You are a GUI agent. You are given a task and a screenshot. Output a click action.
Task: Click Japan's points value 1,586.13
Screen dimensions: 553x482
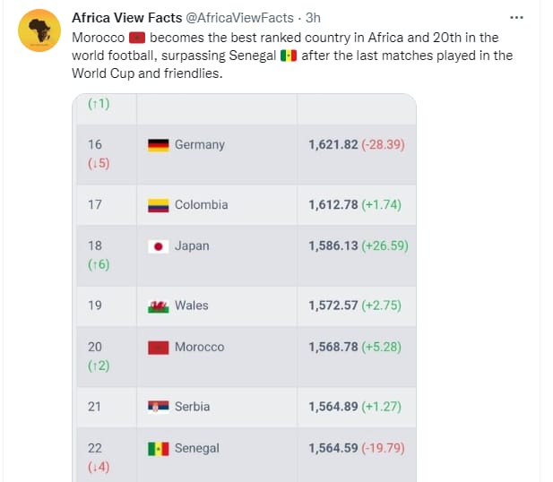click(x=333, y=245)
